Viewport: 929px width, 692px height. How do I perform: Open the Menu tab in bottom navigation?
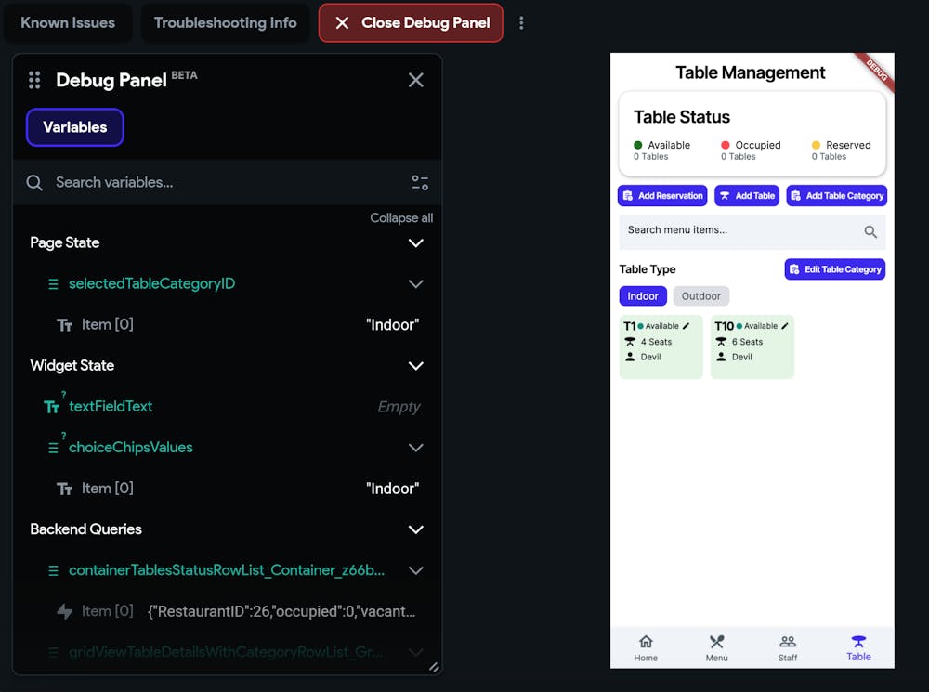(716, 647)
